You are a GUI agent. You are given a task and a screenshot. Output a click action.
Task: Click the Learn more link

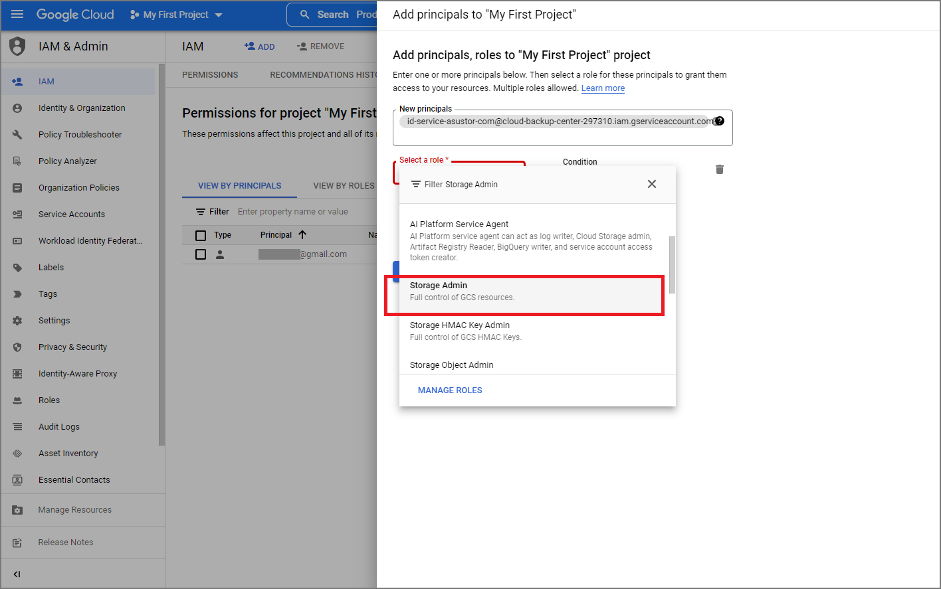coord(603,88)
